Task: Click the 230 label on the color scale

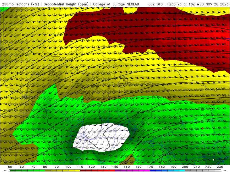Action: click(x=220, y=167)
